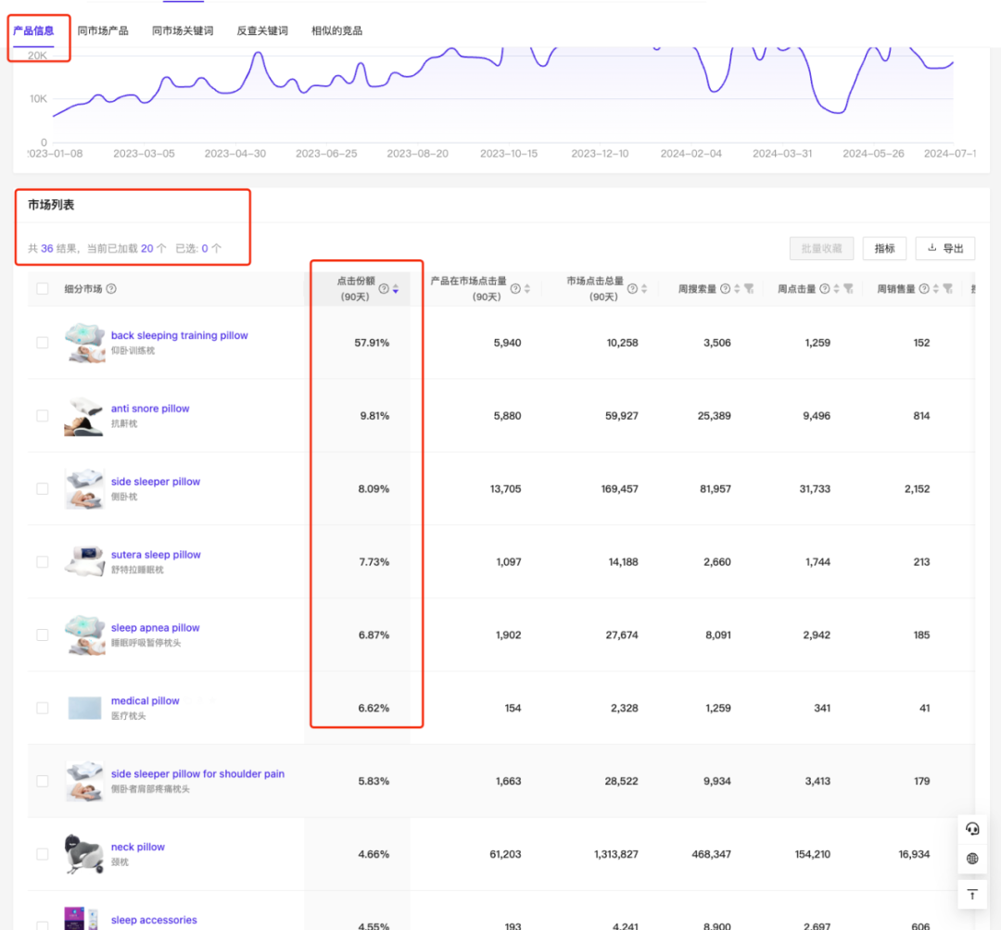
Task: Check the sleep apnea pillow row
Action: pyautogui.click(x=42, y=635)
